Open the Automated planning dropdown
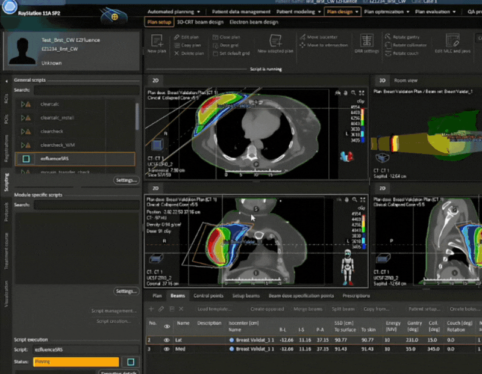Image resolution: width=482 pixels, height=374 pixels. tap(174, 11)
